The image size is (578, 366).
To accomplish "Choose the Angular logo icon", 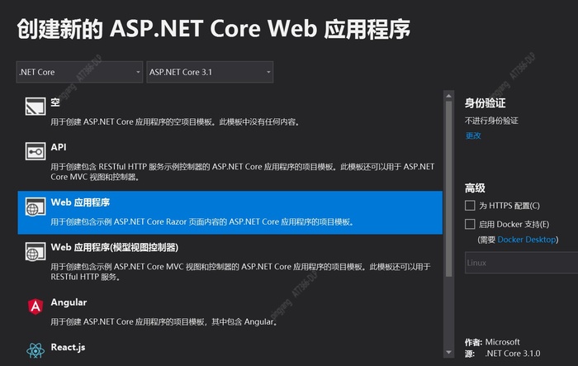I will (x=36, y=307).
